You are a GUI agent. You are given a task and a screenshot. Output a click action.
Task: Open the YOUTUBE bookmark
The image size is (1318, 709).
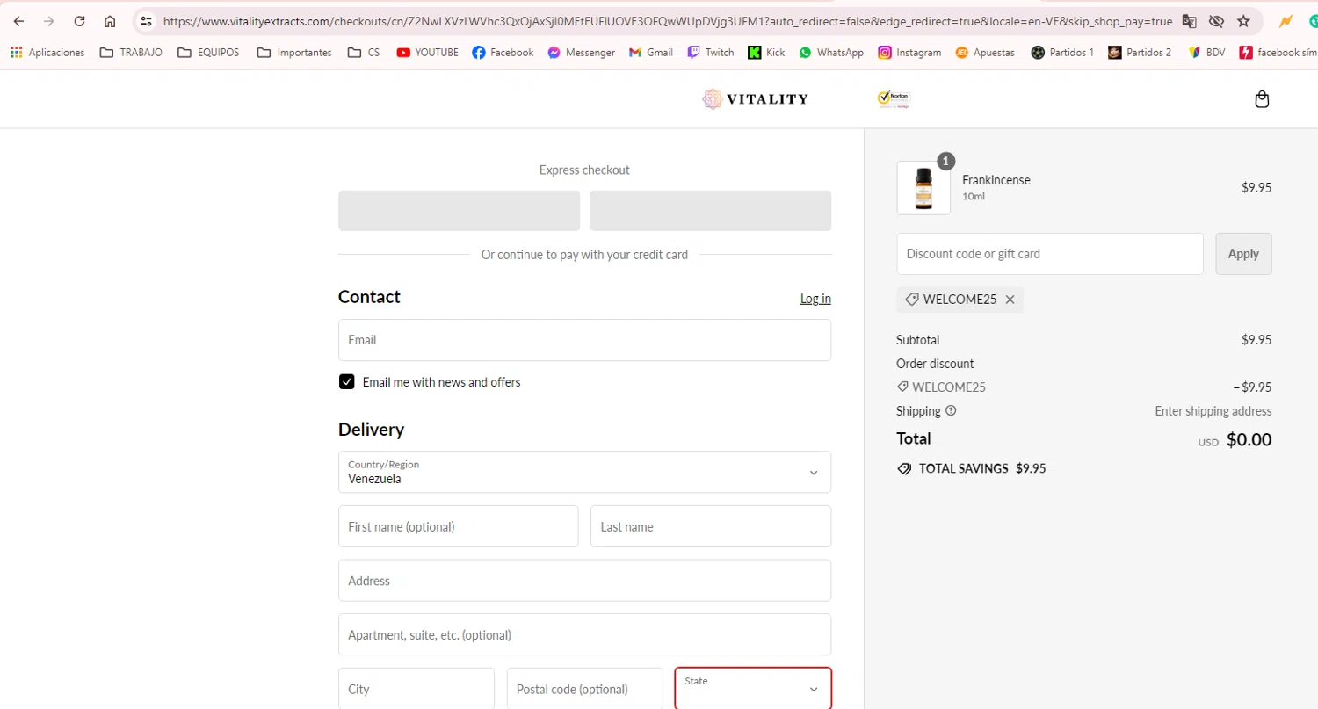click(x=427, y=53)
